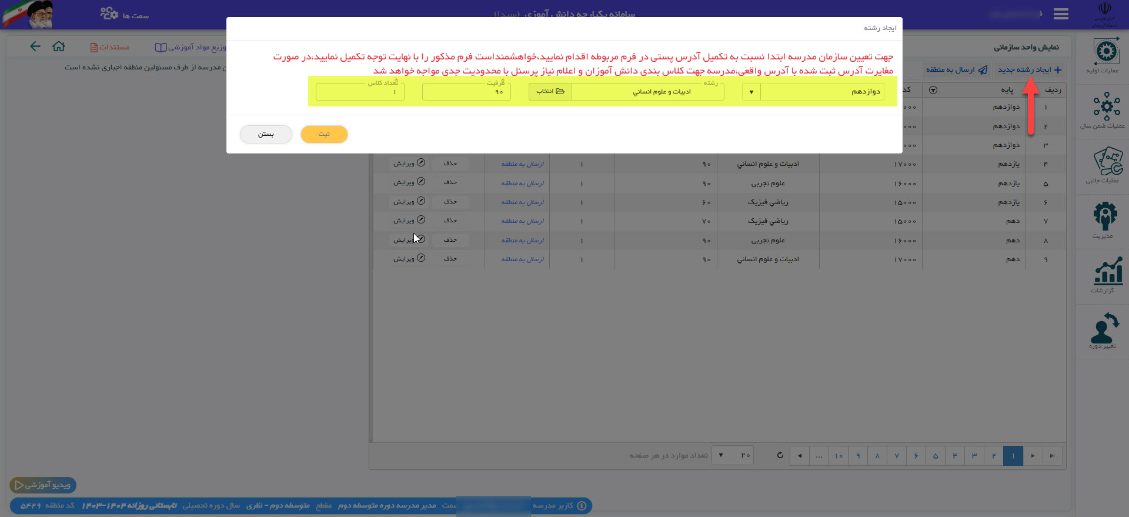
Task: Click the refresh icon in pagination bar
Action: [x=780, y=455]
